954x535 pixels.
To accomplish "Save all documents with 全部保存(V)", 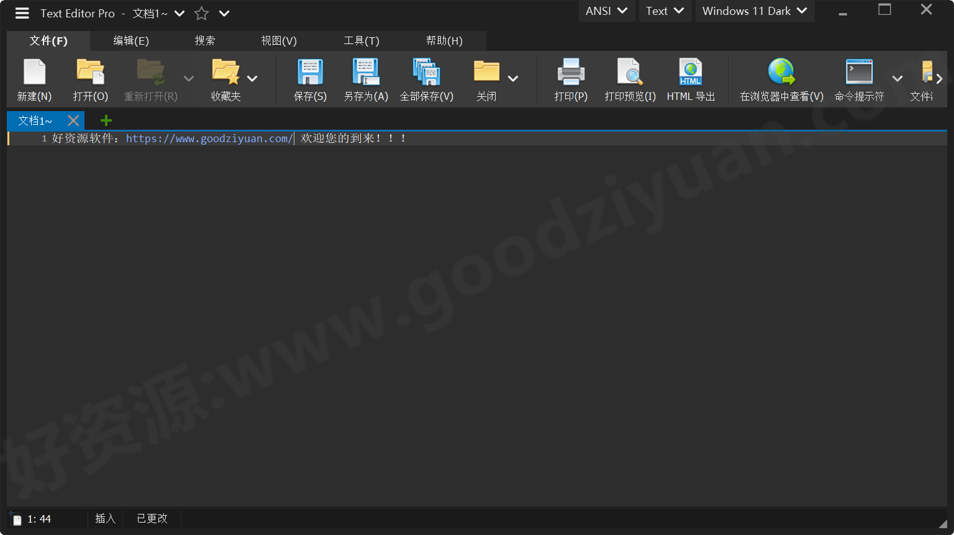I will coord(426,79).
